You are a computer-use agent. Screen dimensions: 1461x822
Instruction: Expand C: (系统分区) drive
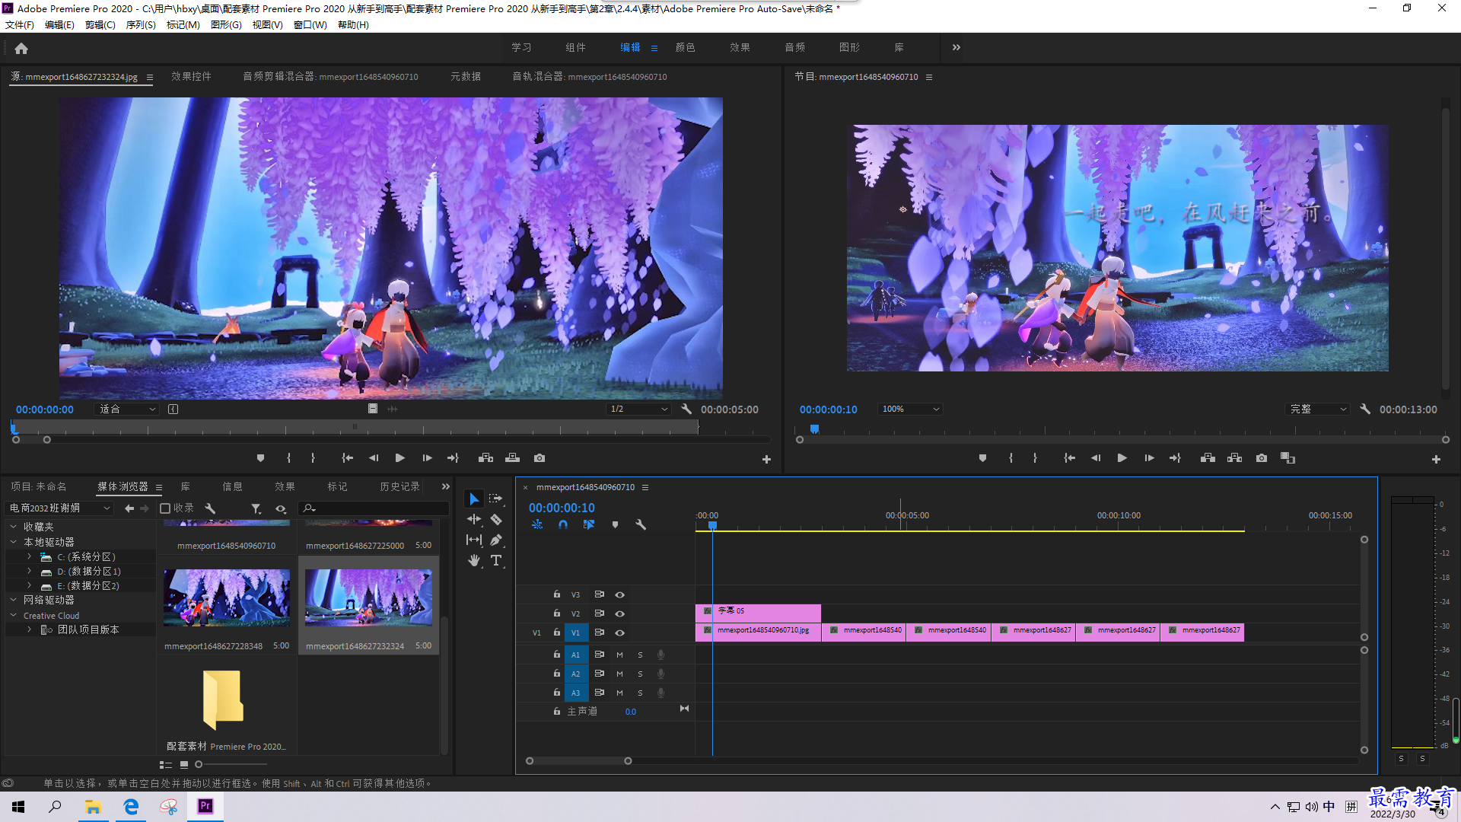(x=30, y=556)
